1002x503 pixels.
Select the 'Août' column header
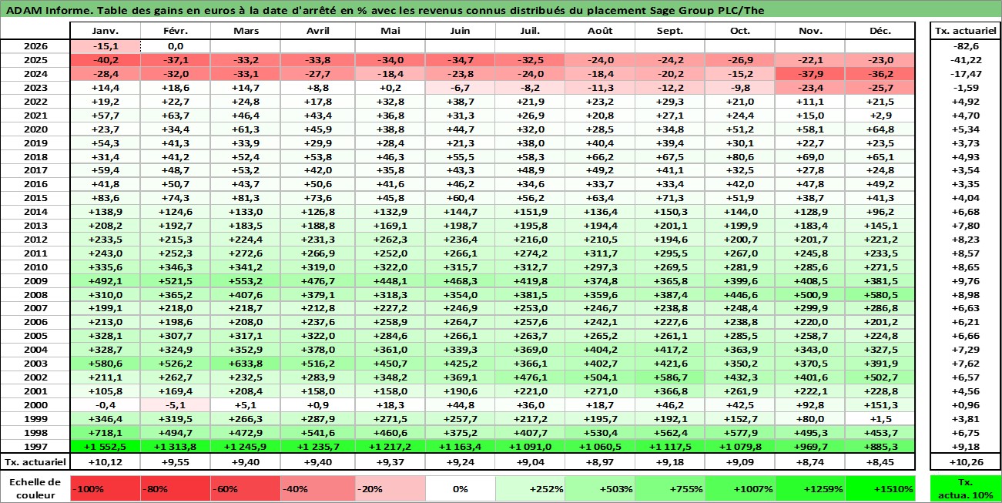pos(599,31)
